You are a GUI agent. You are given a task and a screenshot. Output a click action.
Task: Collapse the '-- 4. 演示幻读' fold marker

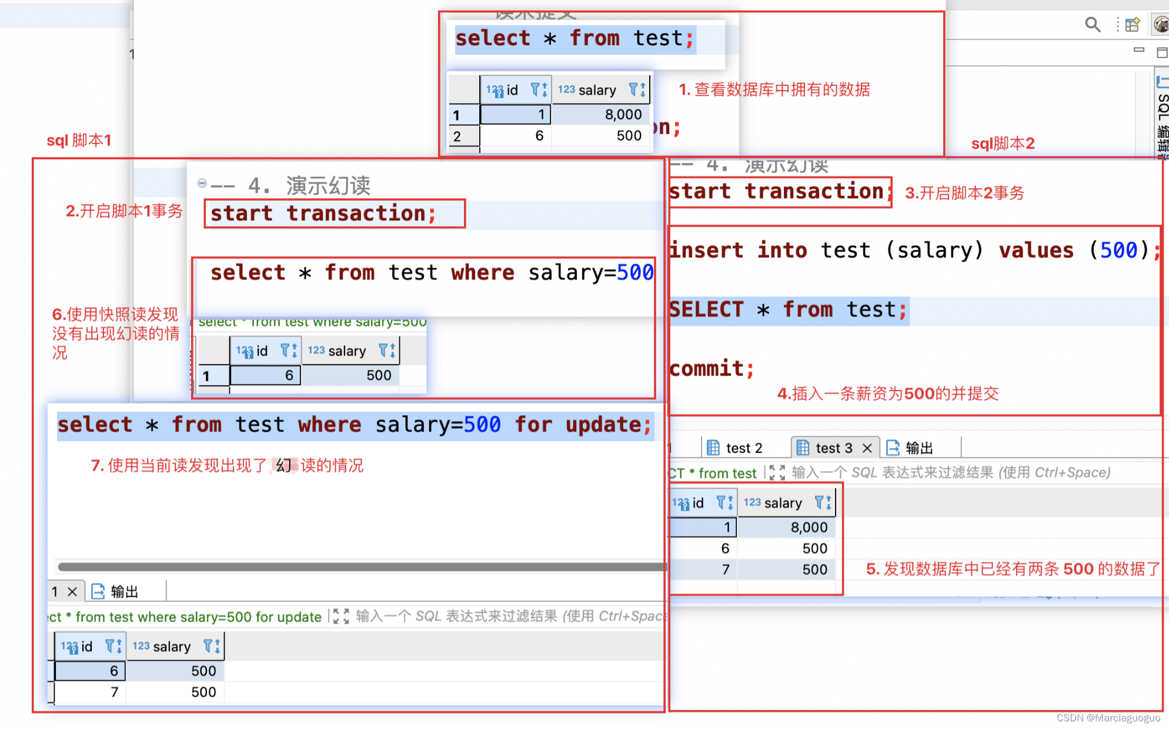click(x=202, y=183)
